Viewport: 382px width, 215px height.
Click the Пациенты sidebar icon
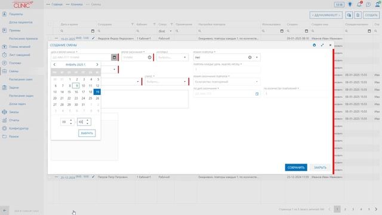(x=4, y=14)
